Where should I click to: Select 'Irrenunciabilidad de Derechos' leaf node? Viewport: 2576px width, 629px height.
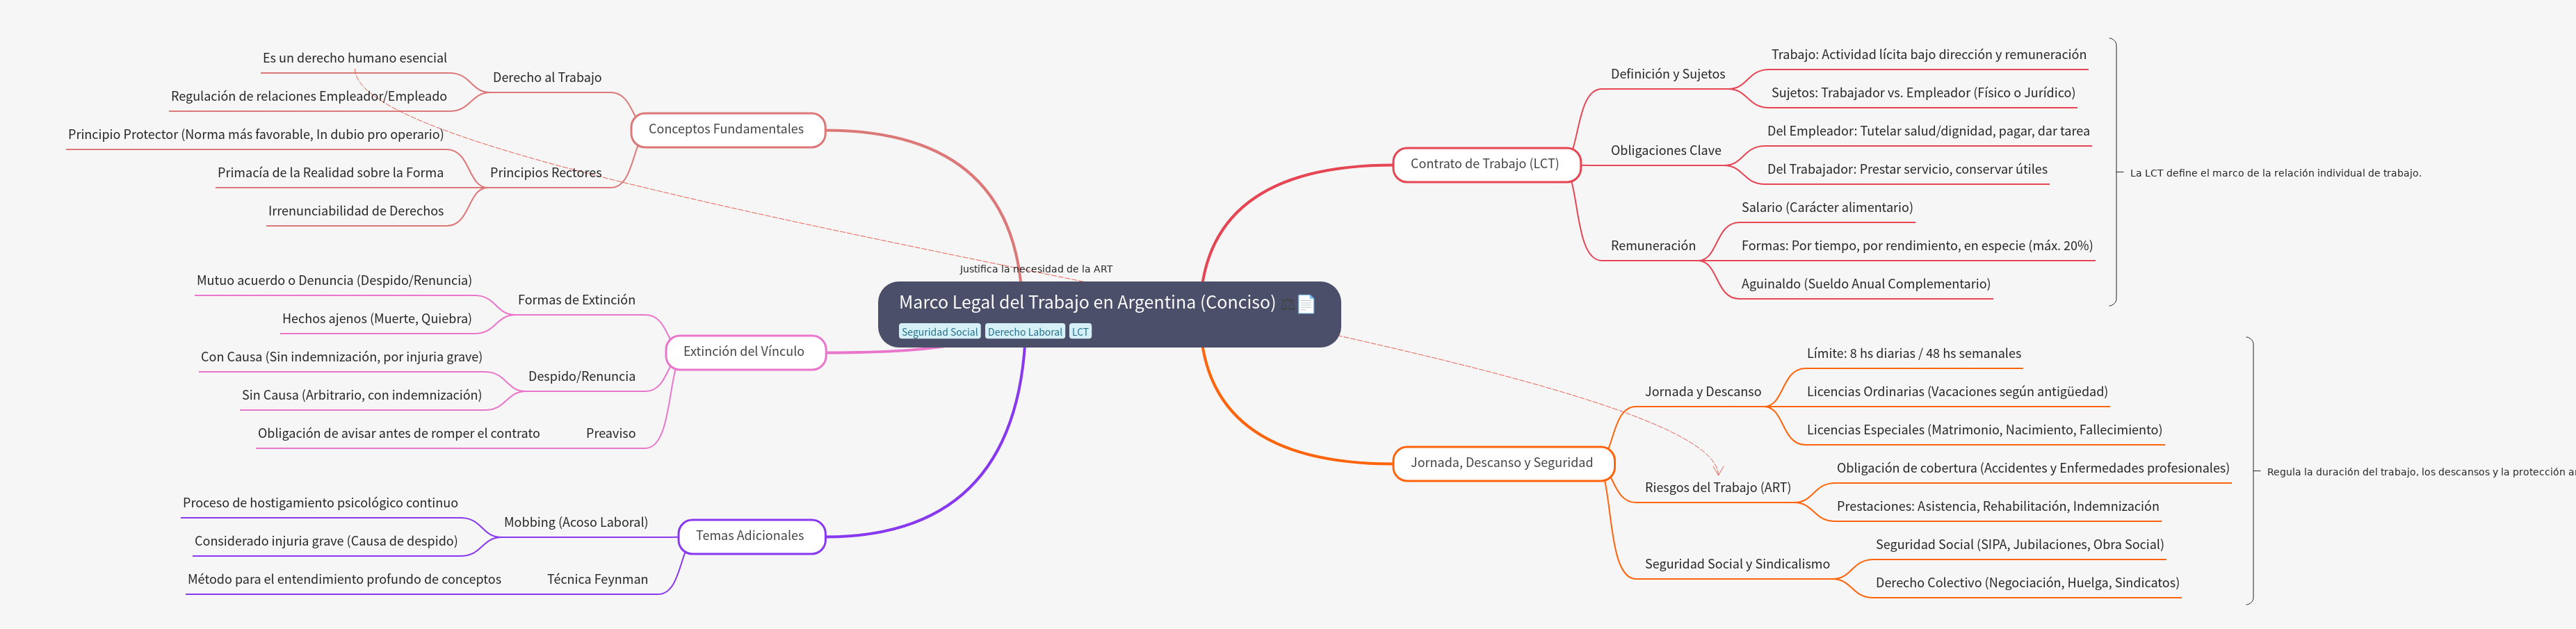pyautogui.click(x=355, y=211)
